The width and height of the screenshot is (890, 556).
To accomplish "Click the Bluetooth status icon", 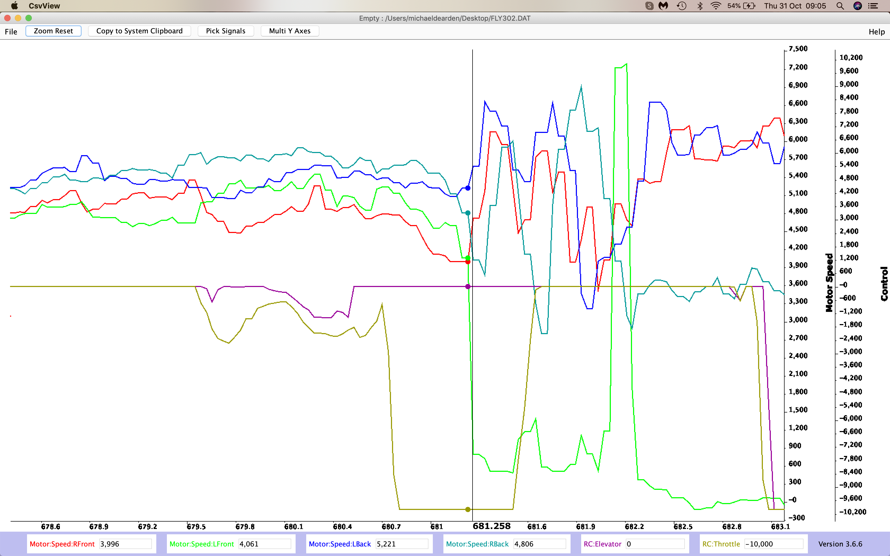I will click(x=700, y=6).
